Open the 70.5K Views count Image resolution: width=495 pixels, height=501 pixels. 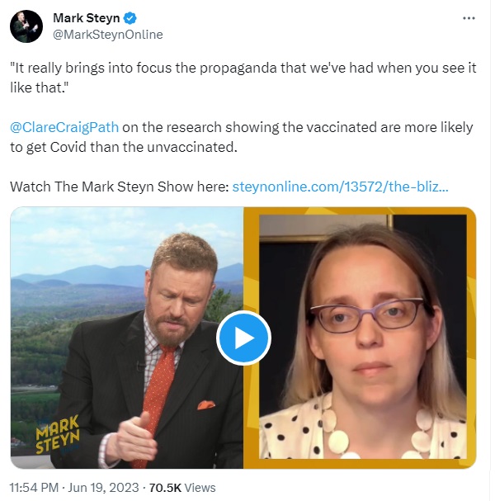pos(182,488)
